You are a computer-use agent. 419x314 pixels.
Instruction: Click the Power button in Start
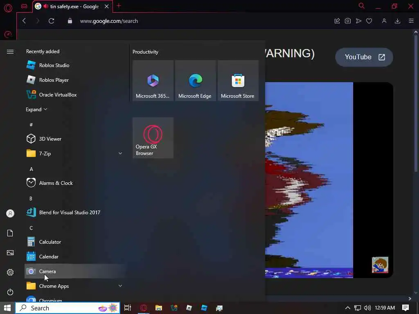pyautogui.click(x=10, y=292)
